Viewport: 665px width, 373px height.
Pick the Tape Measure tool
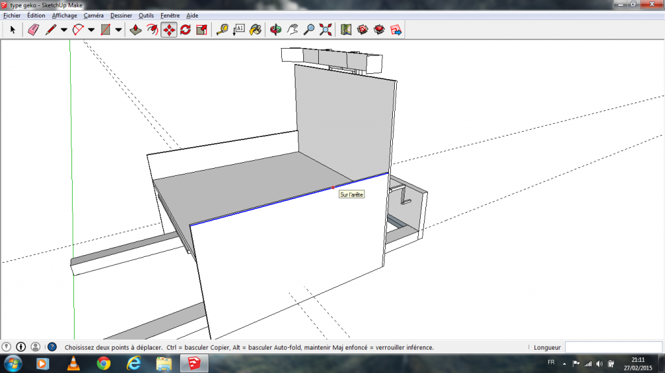point(222,30)
